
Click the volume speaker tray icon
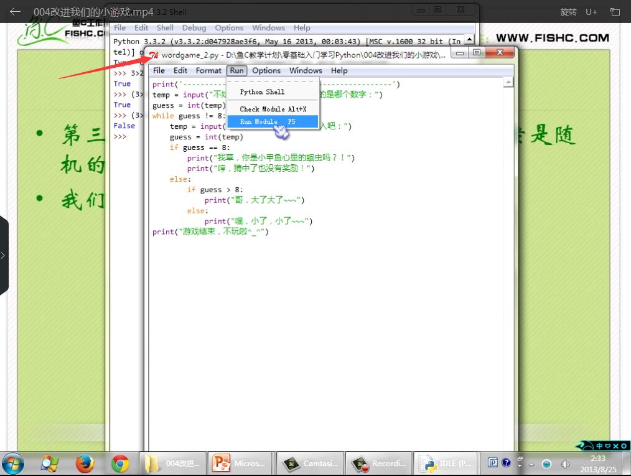pos(565,464)
